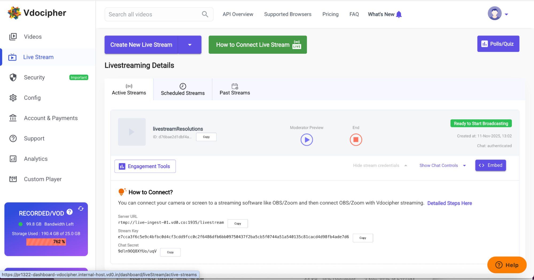
Task: Click the Search all videos field
Action: click(x=154, y=14)
